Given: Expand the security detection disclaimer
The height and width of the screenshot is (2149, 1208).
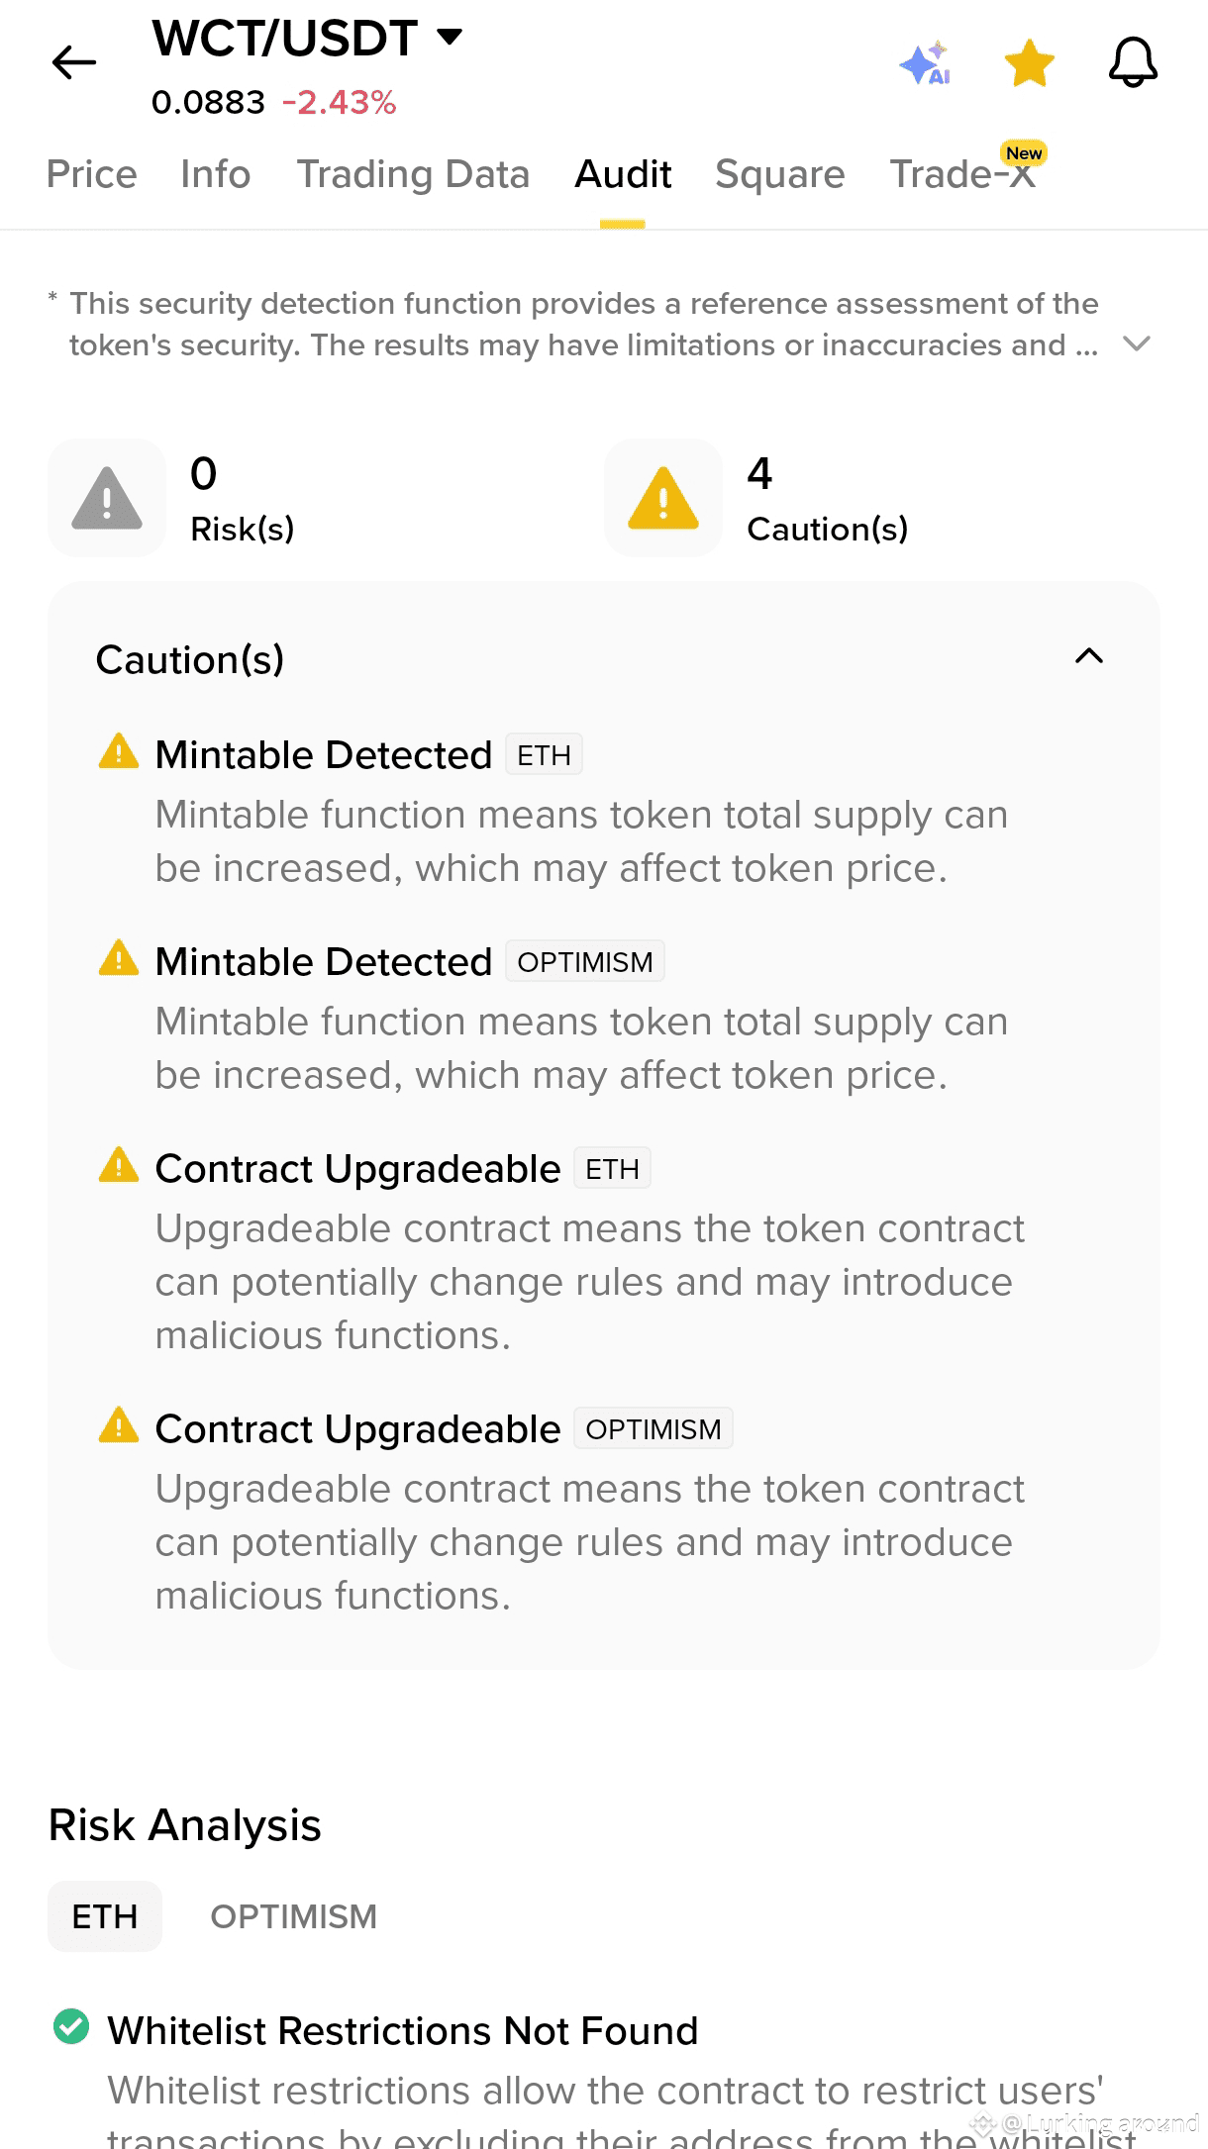Looking at the screenshot, I should [x=1137, y=343].
